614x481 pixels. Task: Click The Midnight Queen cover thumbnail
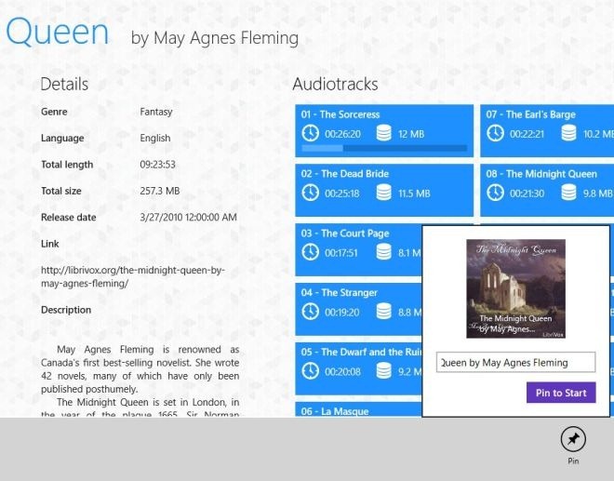tap(515, 288)
